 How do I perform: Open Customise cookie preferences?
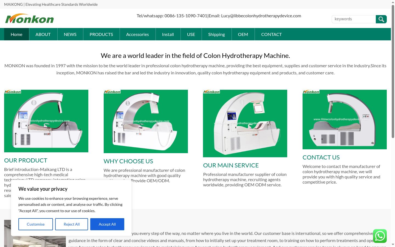36,224
